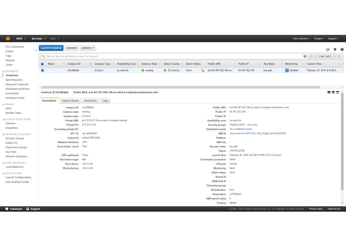
Task: Click the horizontal scrollbar of instances table
Action: tap(181, 87)
